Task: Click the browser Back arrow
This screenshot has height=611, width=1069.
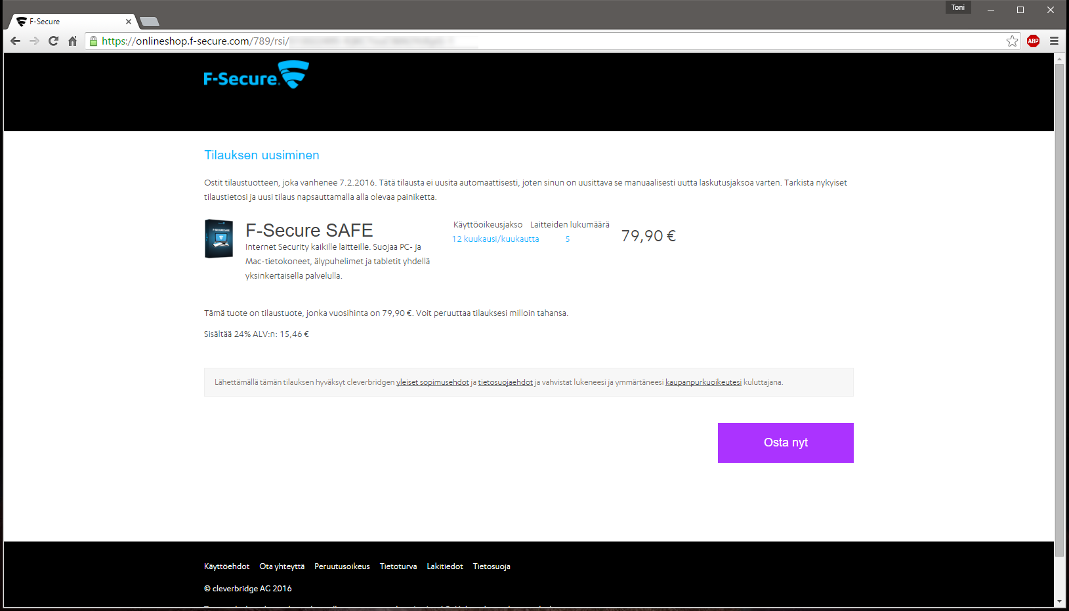Action: tap(16, 41)
